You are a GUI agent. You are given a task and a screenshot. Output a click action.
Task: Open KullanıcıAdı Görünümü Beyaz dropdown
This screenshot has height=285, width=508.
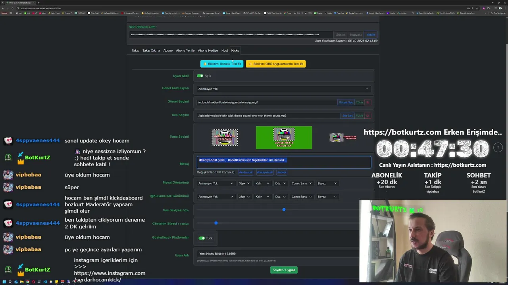(327, 197)
